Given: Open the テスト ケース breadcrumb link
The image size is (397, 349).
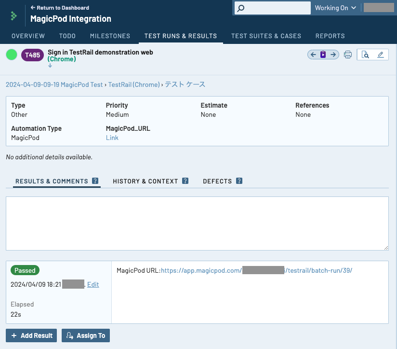Looking at the screenshot, I should 185,84.
